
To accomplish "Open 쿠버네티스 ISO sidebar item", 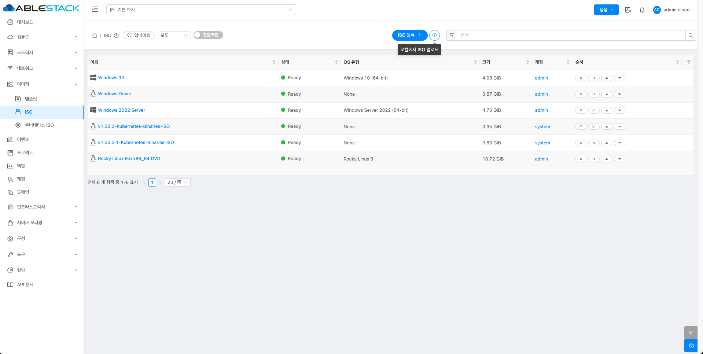I will tap(39, 125).
